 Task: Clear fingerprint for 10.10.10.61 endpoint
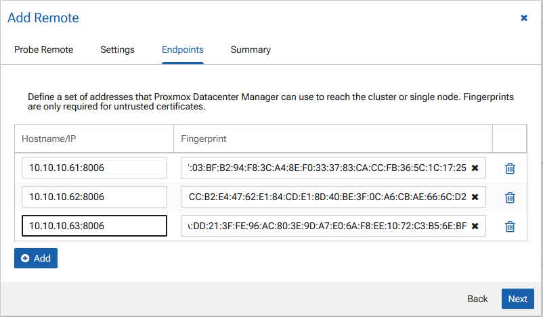pyautogui.click(x=475, y=168)
